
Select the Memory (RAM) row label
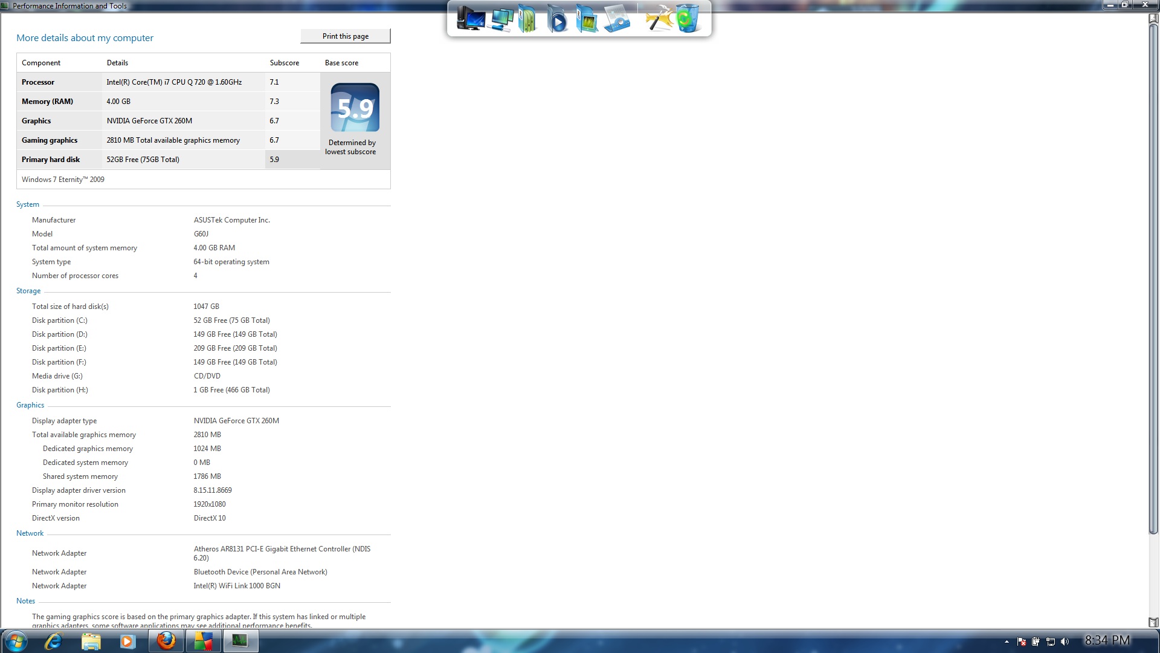click(x=47, y=102)
